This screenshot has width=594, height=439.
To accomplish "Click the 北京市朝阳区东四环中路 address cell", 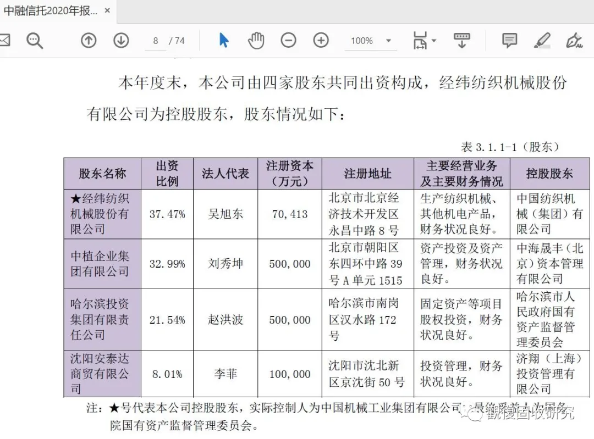I will (x=368, y=263).
